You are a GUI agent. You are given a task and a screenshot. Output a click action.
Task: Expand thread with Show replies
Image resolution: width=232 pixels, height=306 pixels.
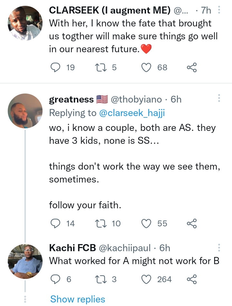[x=78, y=299]
